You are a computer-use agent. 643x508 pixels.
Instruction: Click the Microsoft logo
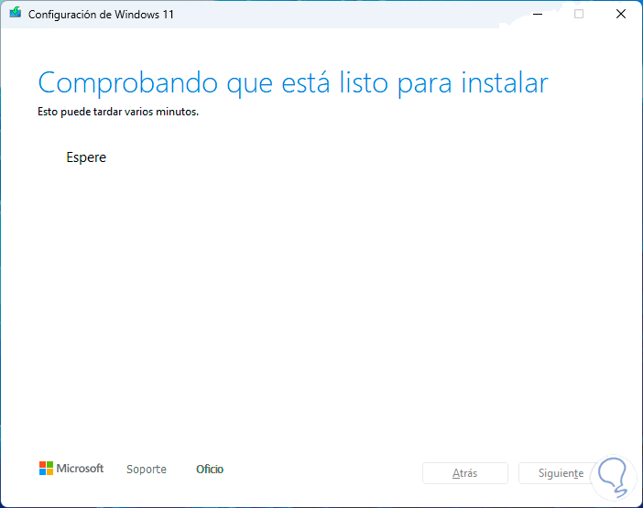[71, 469]
